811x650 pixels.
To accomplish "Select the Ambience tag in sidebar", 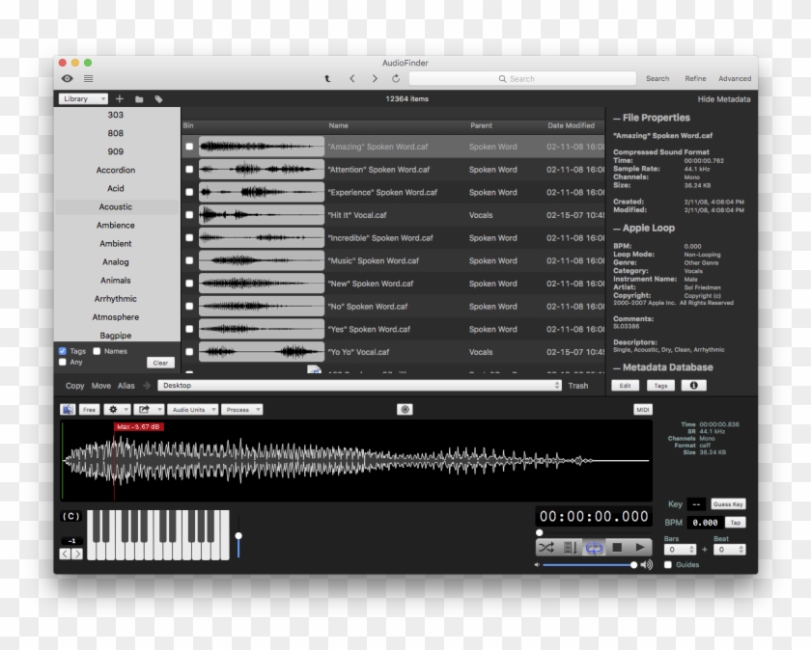I will (116, 226).
